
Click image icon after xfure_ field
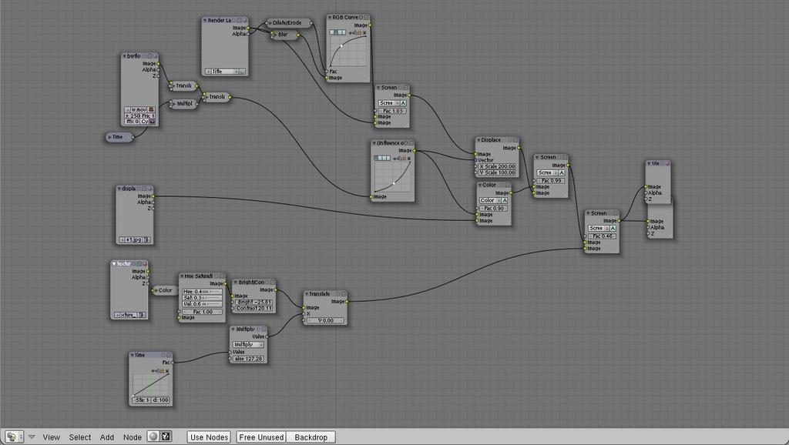pyautogui.click(x=142, y=315)
